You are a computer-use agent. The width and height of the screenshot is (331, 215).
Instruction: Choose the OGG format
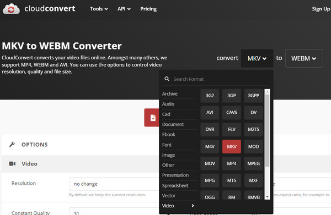click(x=210, y=195)
